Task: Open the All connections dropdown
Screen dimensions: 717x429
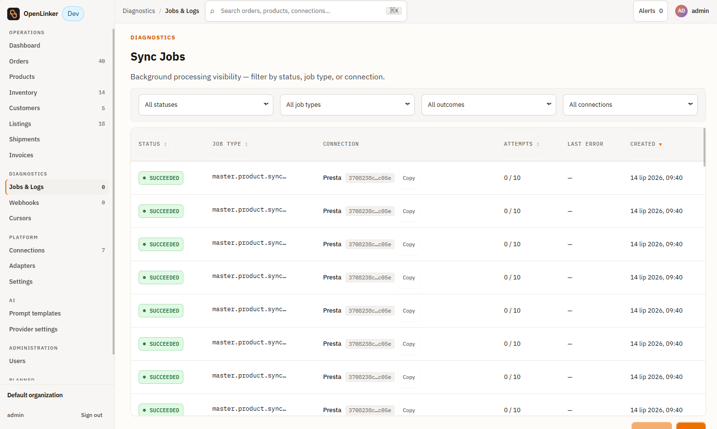Action: point(630,105)
